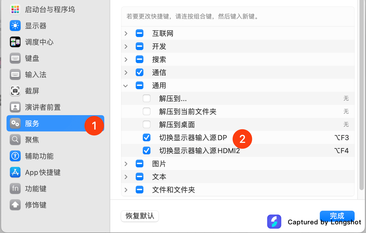
Task: Toggle the 通信 category checkbox
Action: click(140, 73)
